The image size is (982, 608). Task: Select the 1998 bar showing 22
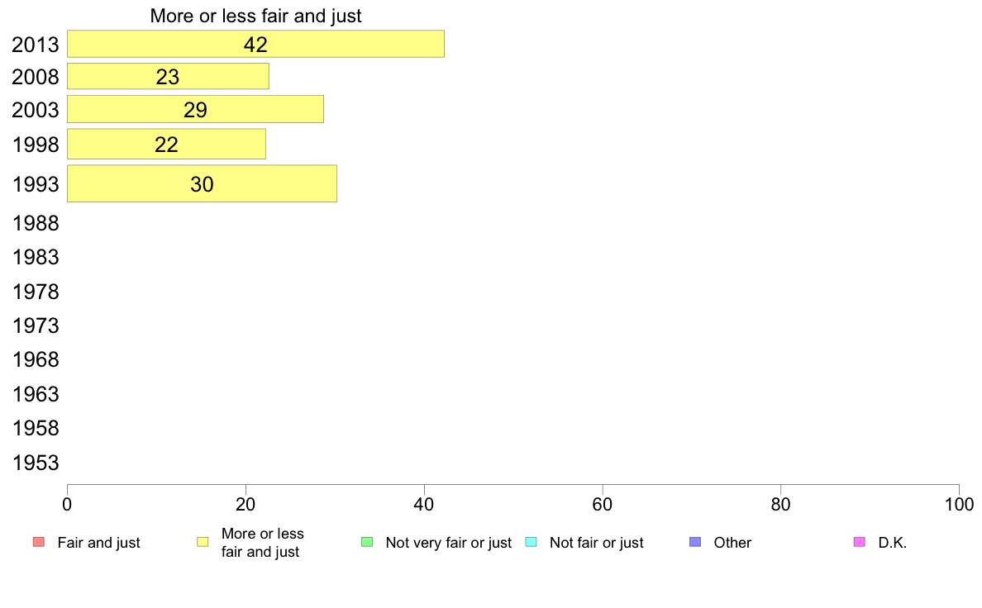coord(167,144)
